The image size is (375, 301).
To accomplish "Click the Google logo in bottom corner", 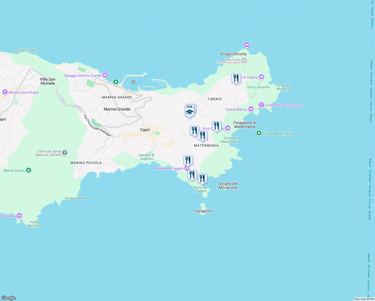I will tap(8, 297).
